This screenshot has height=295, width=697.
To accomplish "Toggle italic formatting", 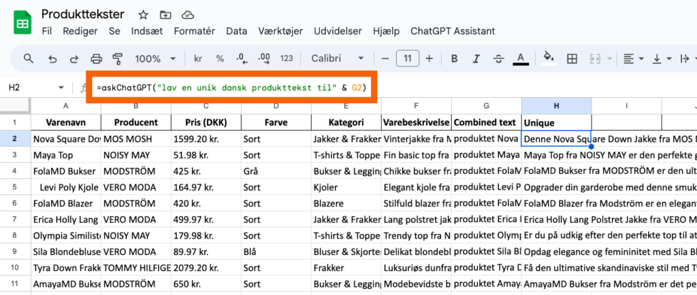I will pos(476,58).
